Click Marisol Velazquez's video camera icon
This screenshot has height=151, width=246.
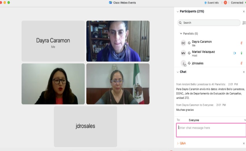point(234,53)
